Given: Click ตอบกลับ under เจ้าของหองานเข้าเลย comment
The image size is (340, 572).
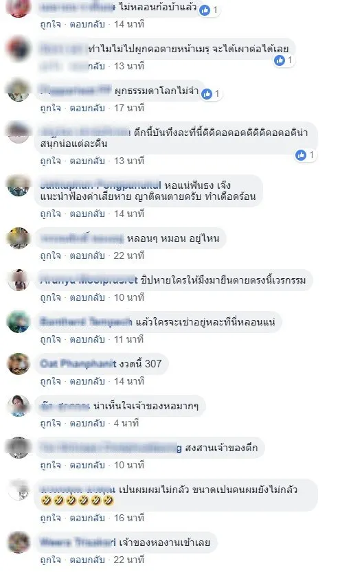Looking at the screenshot, I should [x=87, y=560].
